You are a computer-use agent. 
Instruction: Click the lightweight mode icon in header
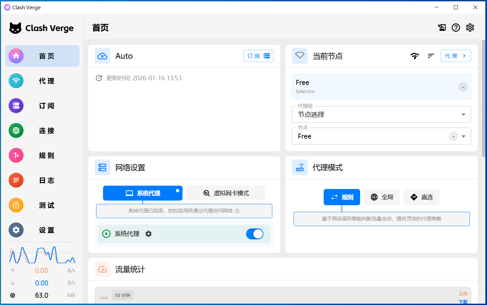click(x=442, y=28)
